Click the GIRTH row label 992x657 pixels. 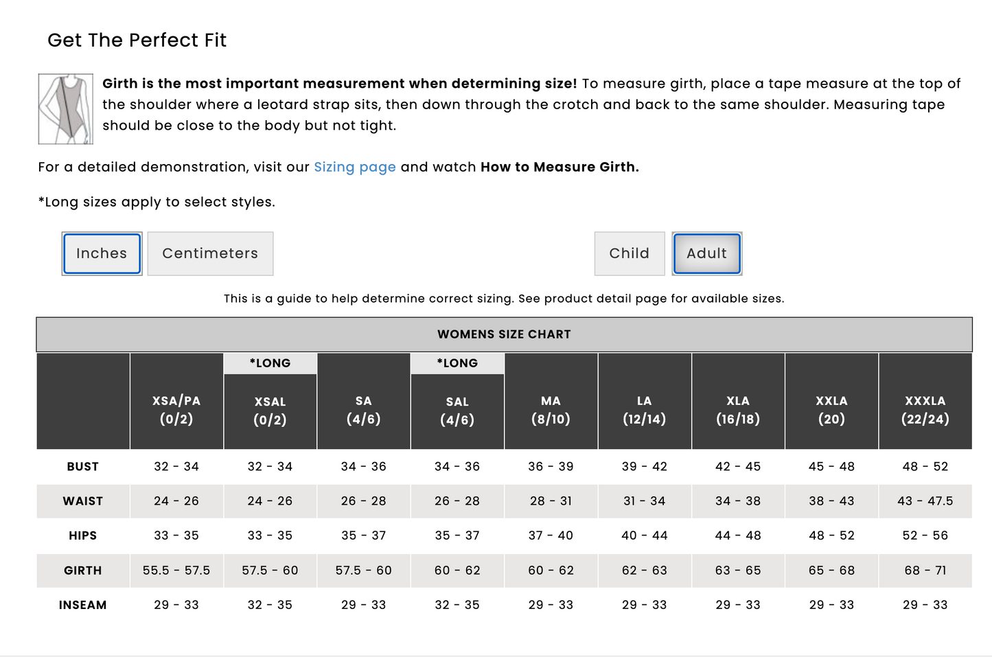(x=83, y=570)
